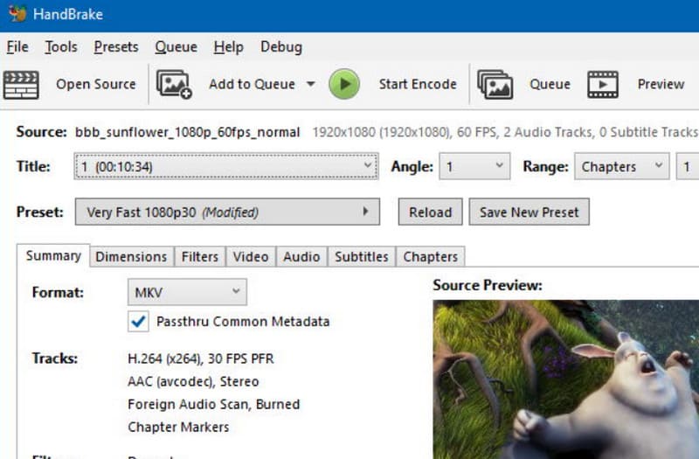Open the Tools menu

tap(60, 47)
